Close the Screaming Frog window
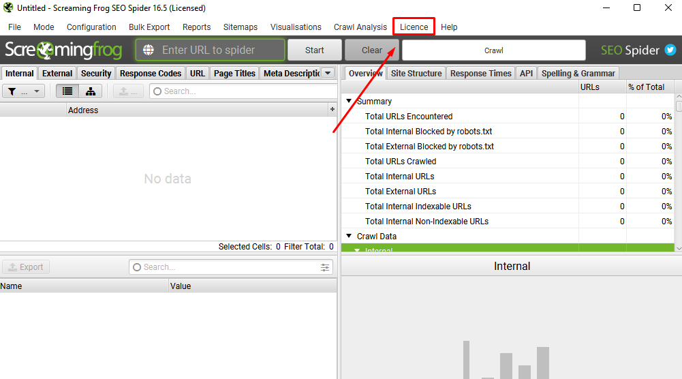The width and height of the screenshot is (682, 379). [x=668, y=7]
